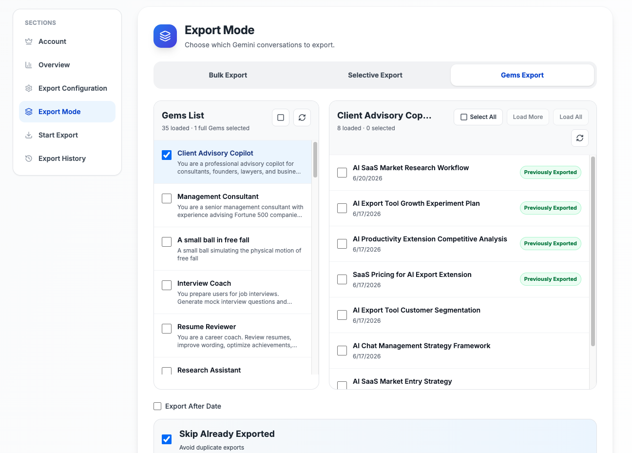
Task: Click the "8 loaded · 0 selected" text
Action: [x=366, y=128]
